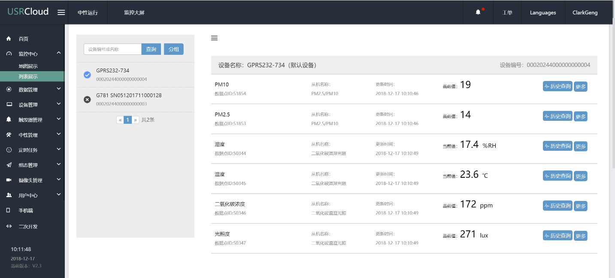This screenshot has width=615, height=278.
Task: Select 地图展示 in the sidebar submenu
Action: 28,66
